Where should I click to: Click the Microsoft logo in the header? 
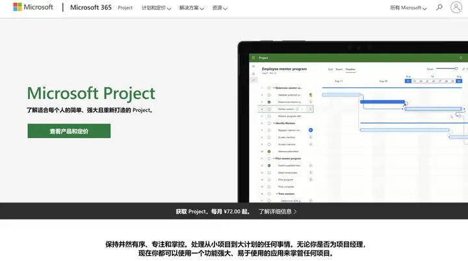point(33,7)
